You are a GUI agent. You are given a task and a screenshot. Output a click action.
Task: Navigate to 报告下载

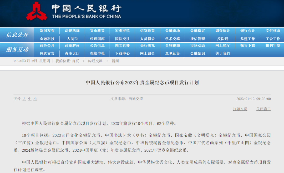(248, 45)
